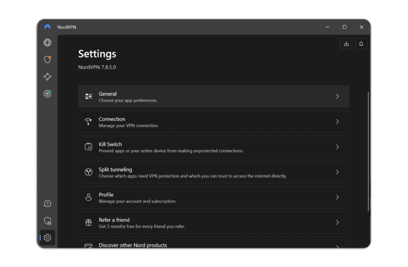Open notifications bell icon
408x267 pixels.
361,44
